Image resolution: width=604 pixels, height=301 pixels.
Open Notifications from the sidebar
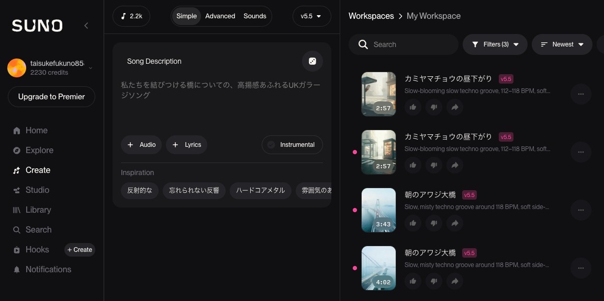[48, 269]
